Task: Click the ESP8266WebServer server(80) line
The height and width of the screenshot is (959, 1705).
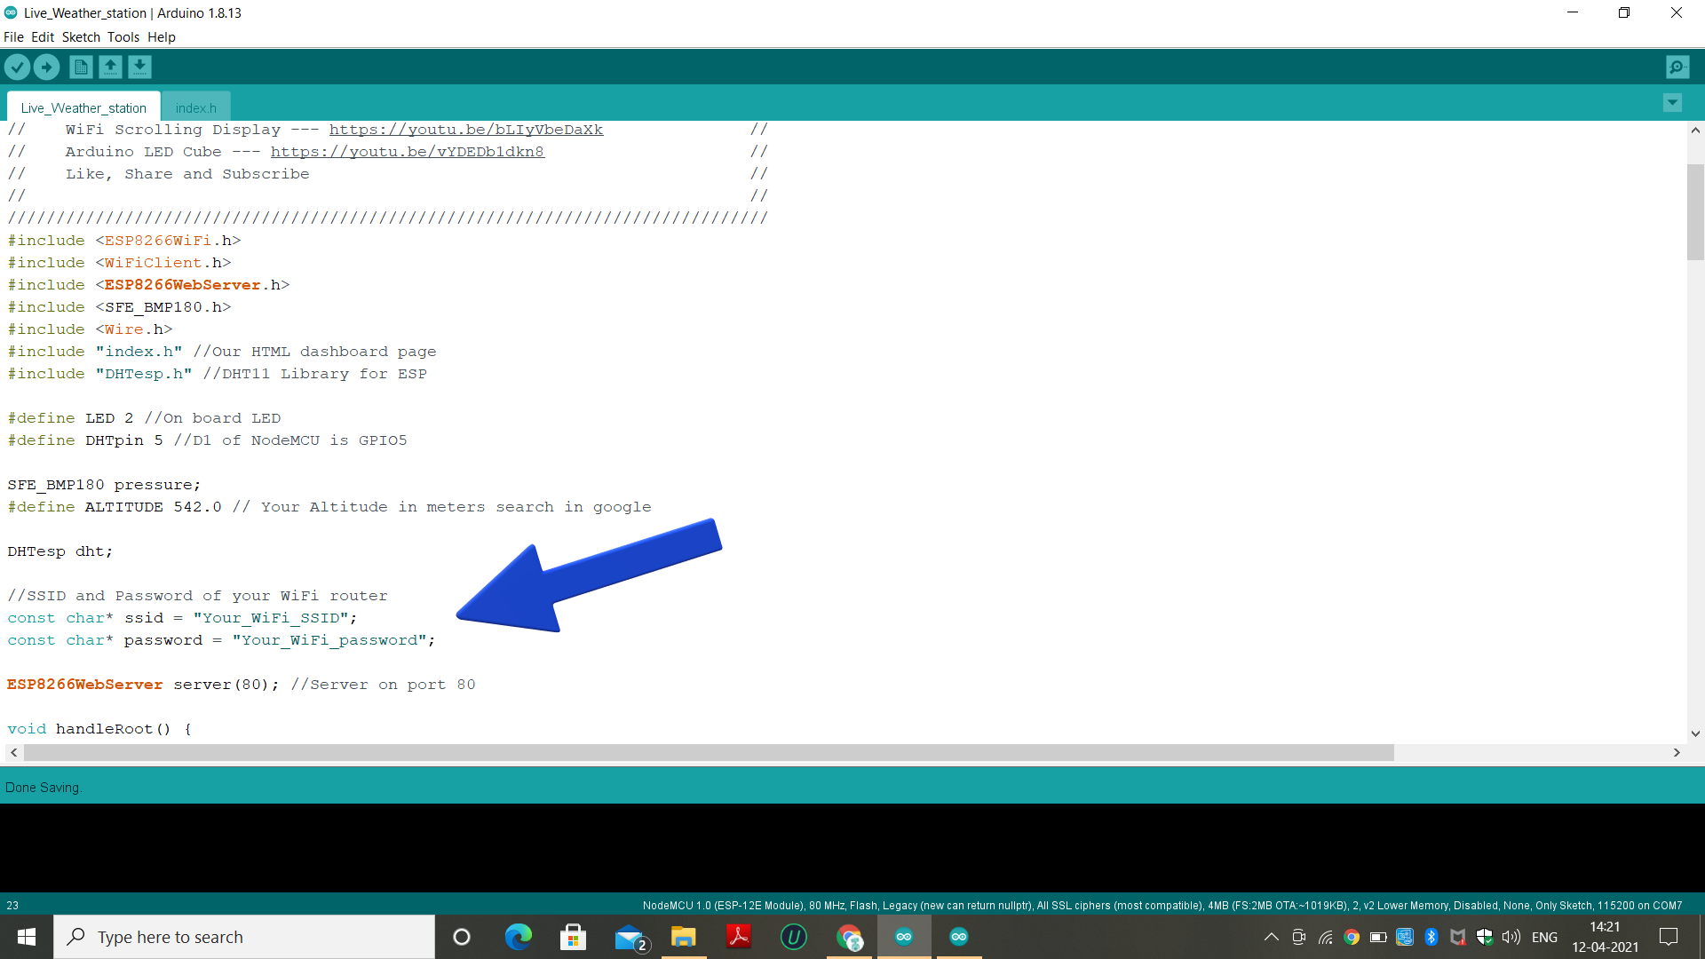Action: (x=242, y=685)
